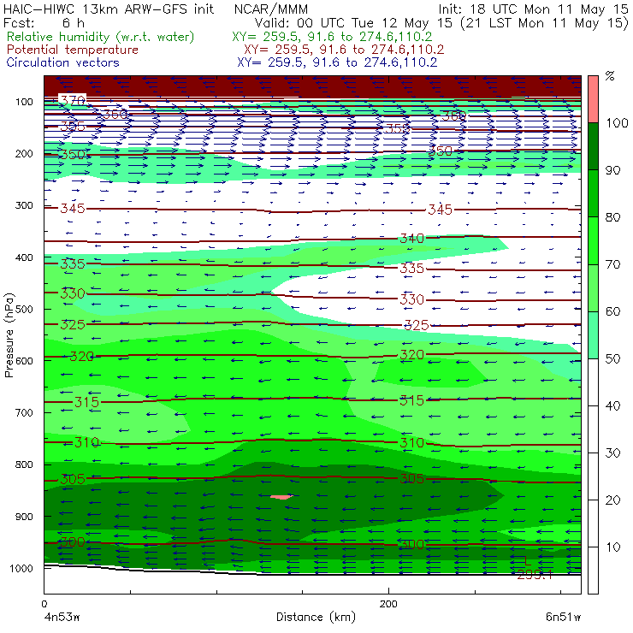Click the left '325' contour label
Viewport: 633px width, 633px height.
coord(73,324)
